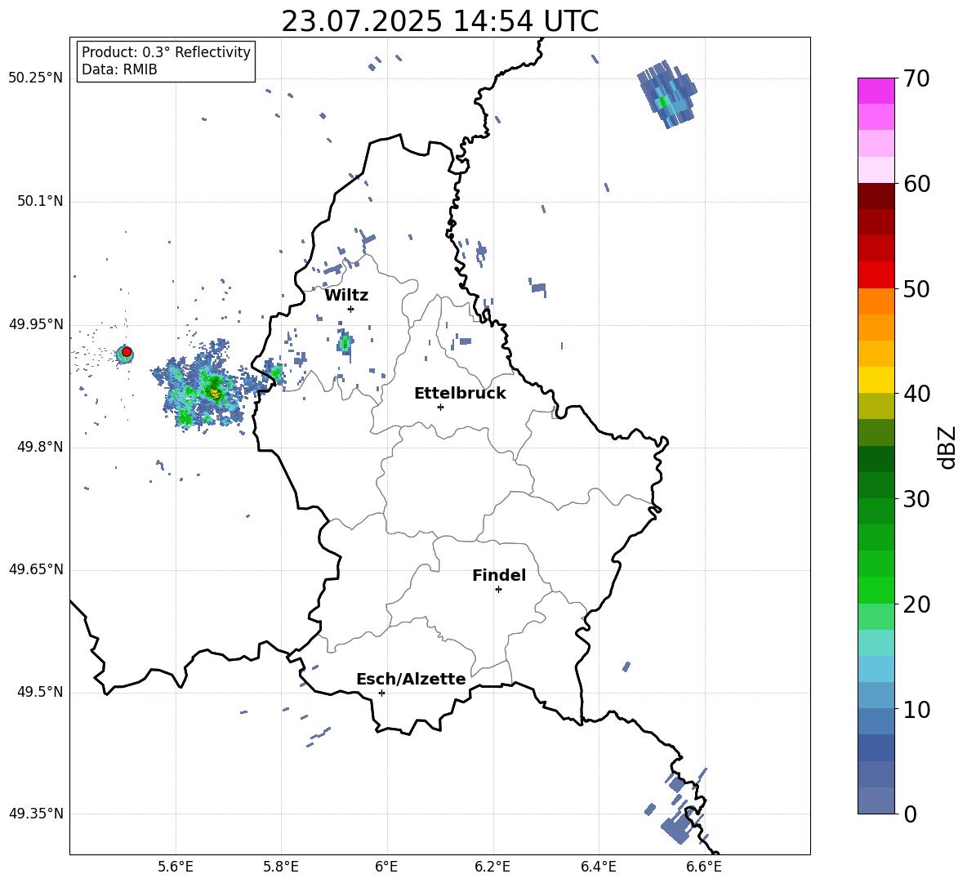The height and width of the screenshot is (883, 967).
Task: Click the red radar location dot
Action: pos(127,352)
